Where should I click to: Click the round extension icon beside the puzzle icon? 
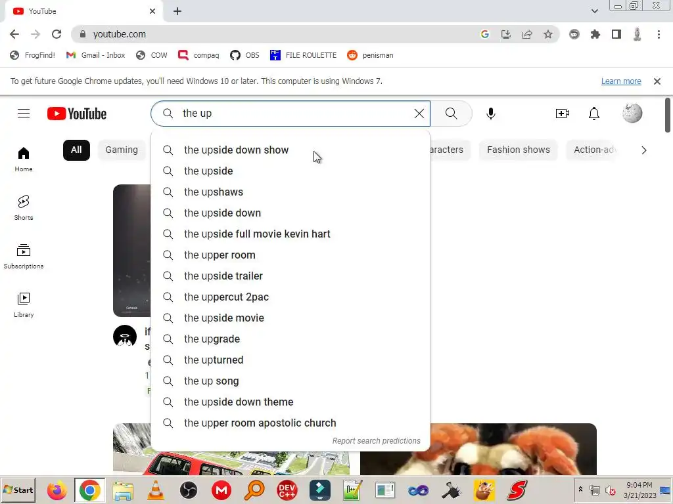point(574,34)
